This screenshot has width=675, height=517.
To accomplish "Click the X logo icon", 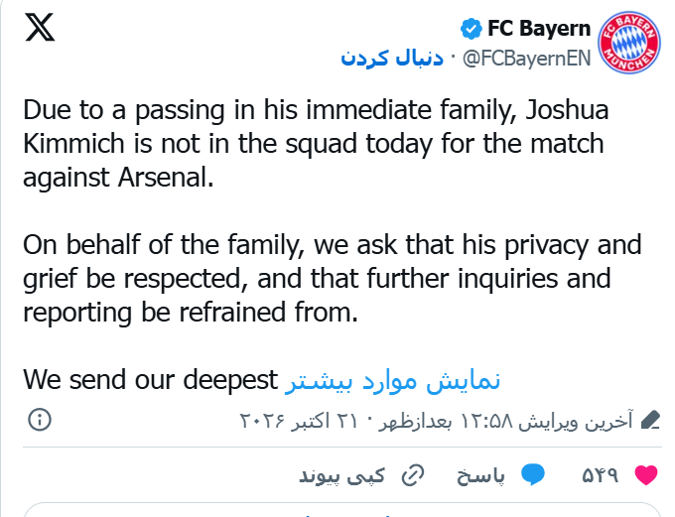I will click(40, 27).
